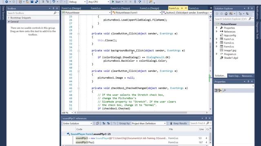Open the Group by Project then Definition dropdown
This screenshot has height=146, width=261.
pyautogui.click(x=148, y=123)
